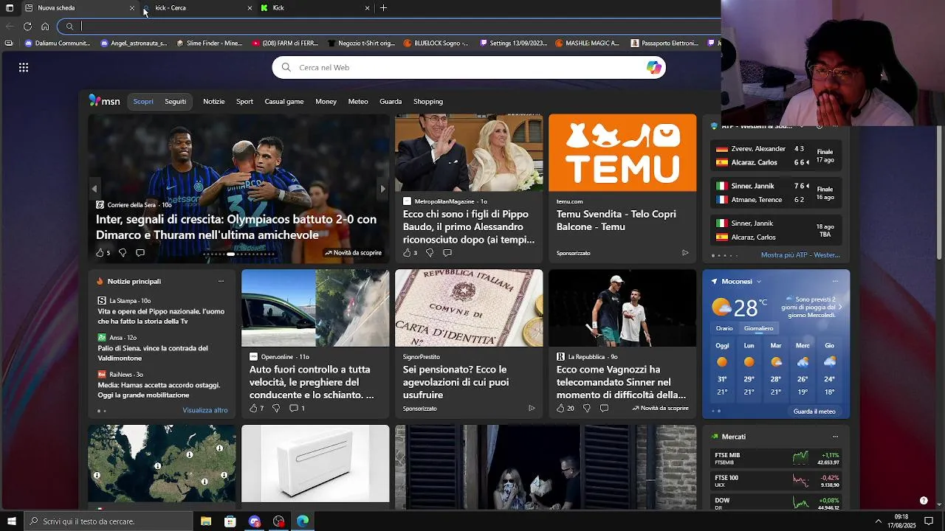The width and height of the screenshot is (945, 531).
Task: Click the Inter Olympiacos headline
Action: point(236,227)
